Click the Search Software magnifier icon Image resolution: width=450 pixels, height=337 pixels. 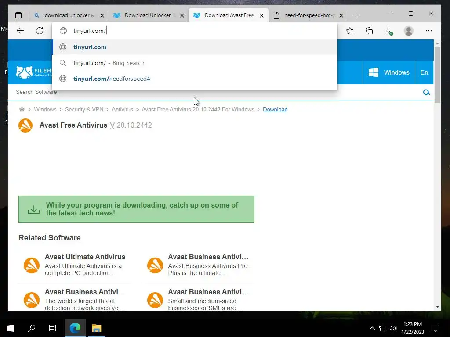tap(426, 92)
